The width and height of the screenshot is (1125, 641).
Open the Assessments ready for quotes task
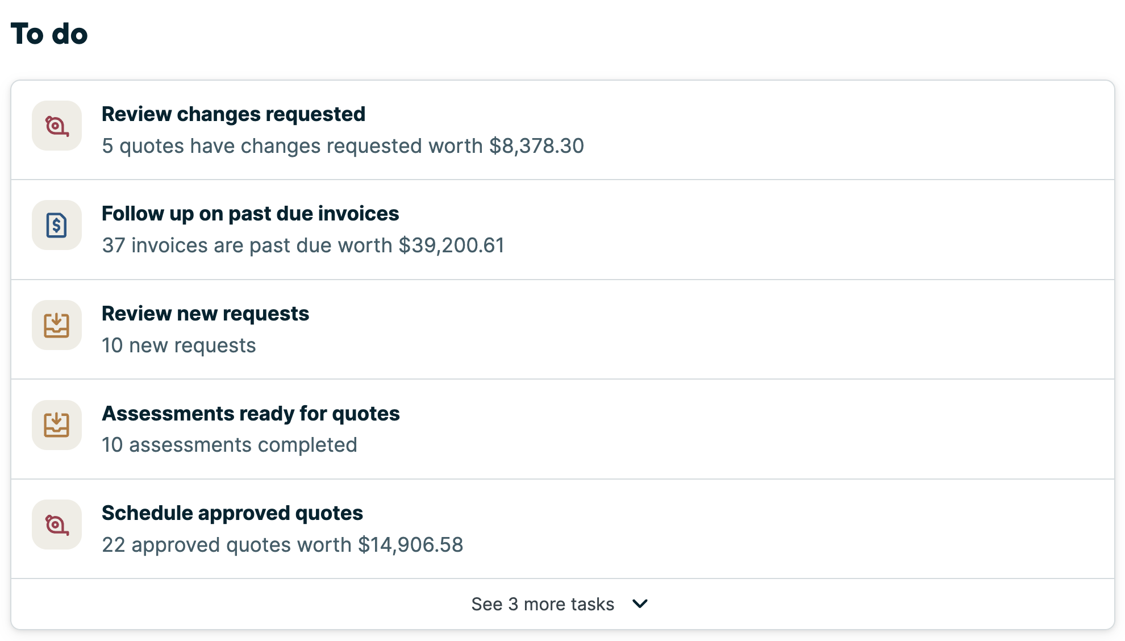(x=250, y=413)
